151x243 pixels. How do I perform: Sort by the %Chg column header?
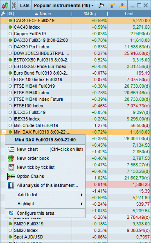coord(90,14)
